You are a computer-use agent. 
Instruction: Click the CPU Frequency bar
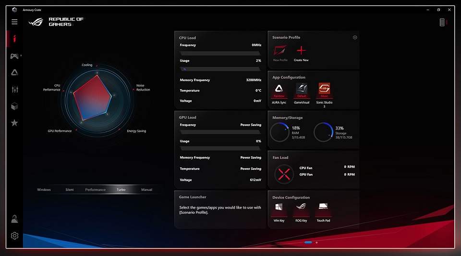click(220, 53)
